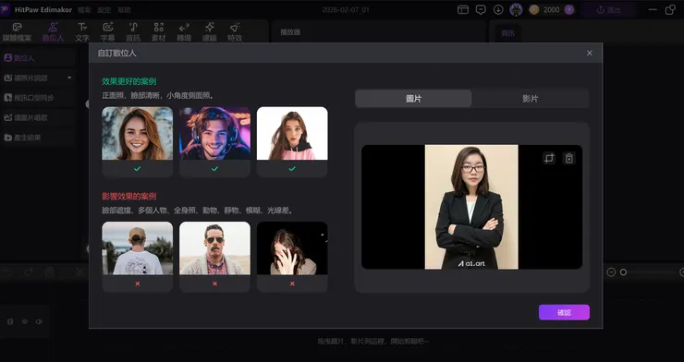The height and width of the screenshot is (362, 684).
Task: Select the 數位人 digital human tool
Action: coord(53,31)
